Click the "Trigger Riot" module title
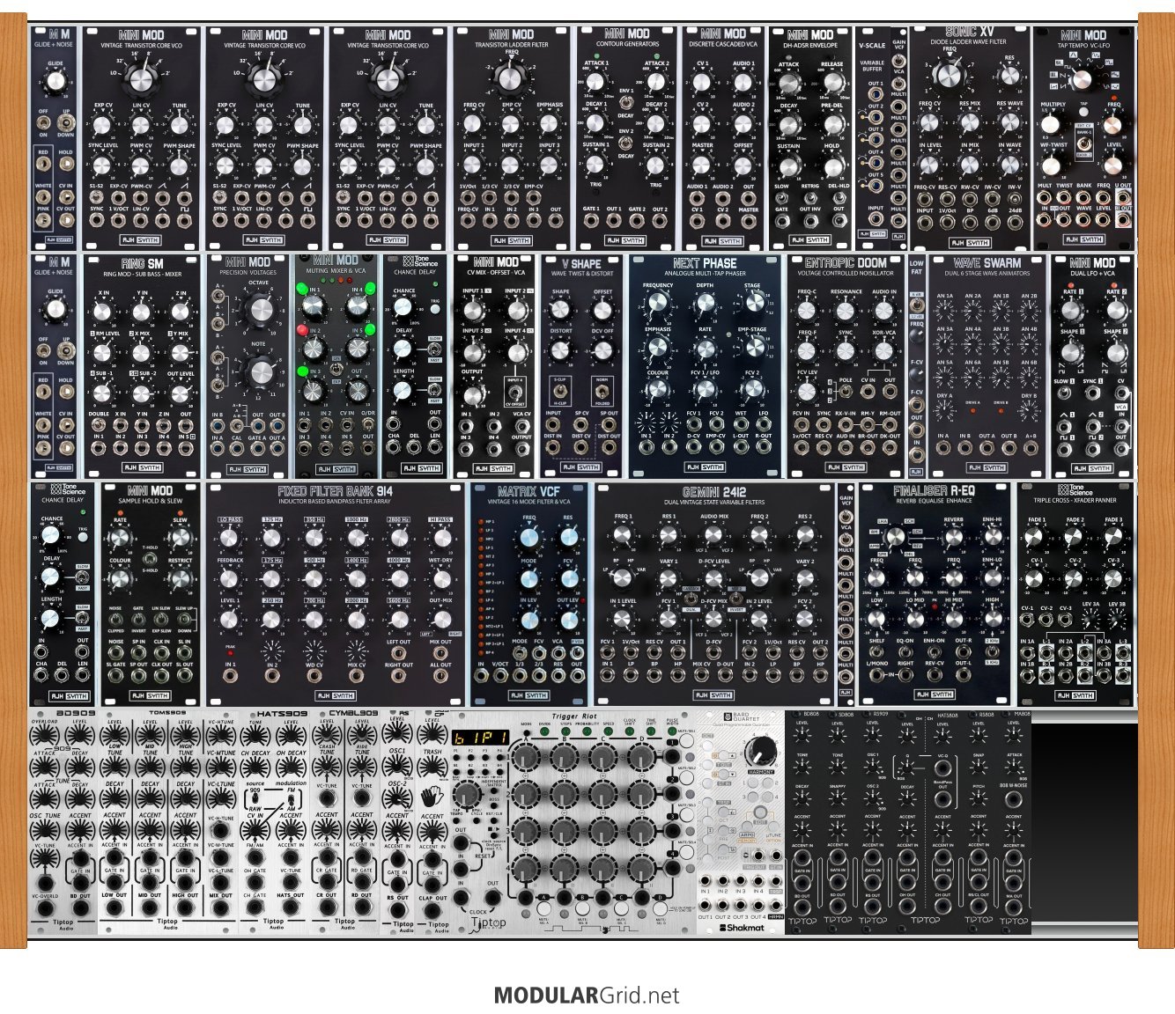Screen dimensions: 1175x1014 575,717
